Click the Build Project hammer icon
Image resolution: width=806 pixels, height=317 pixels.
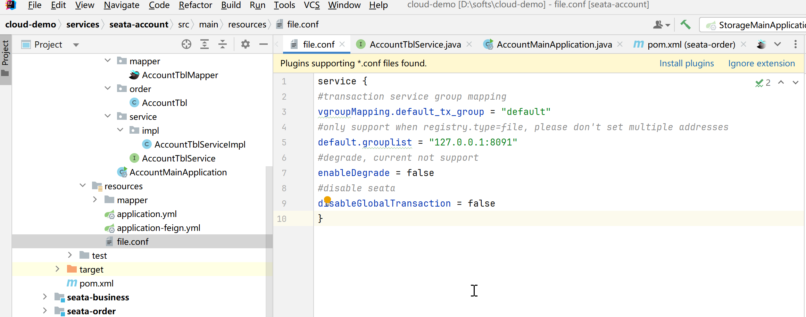[685, 25]
